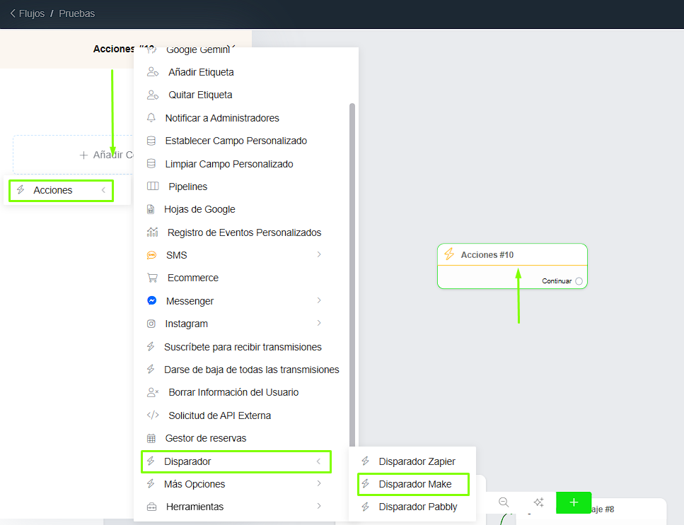Select Disparador Zapier option
The height and width of the screenshot is (525, 684).
pyautogui.click(x=417, y=461)
